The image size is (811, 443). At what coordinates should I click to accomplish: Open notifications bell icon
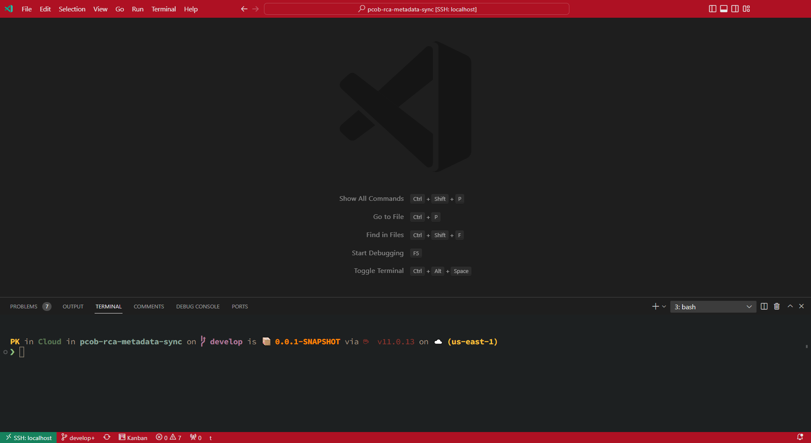point(800,438)
